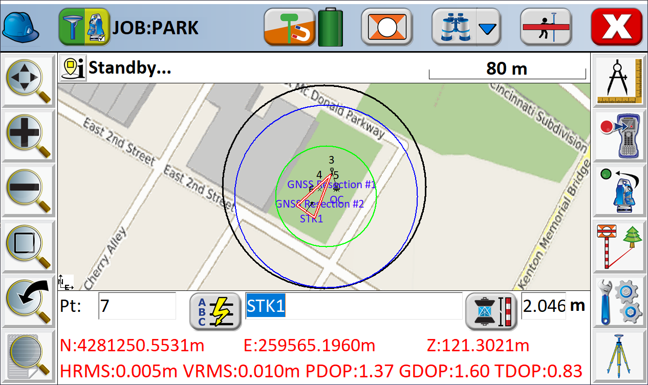Zoom out with the minus magnifier
648x385 pixels.
click(28, 191)
